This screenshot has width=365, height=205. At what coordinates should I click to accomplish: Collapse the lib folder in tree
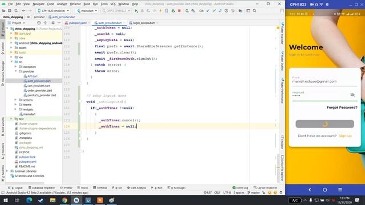click(11, 62)
